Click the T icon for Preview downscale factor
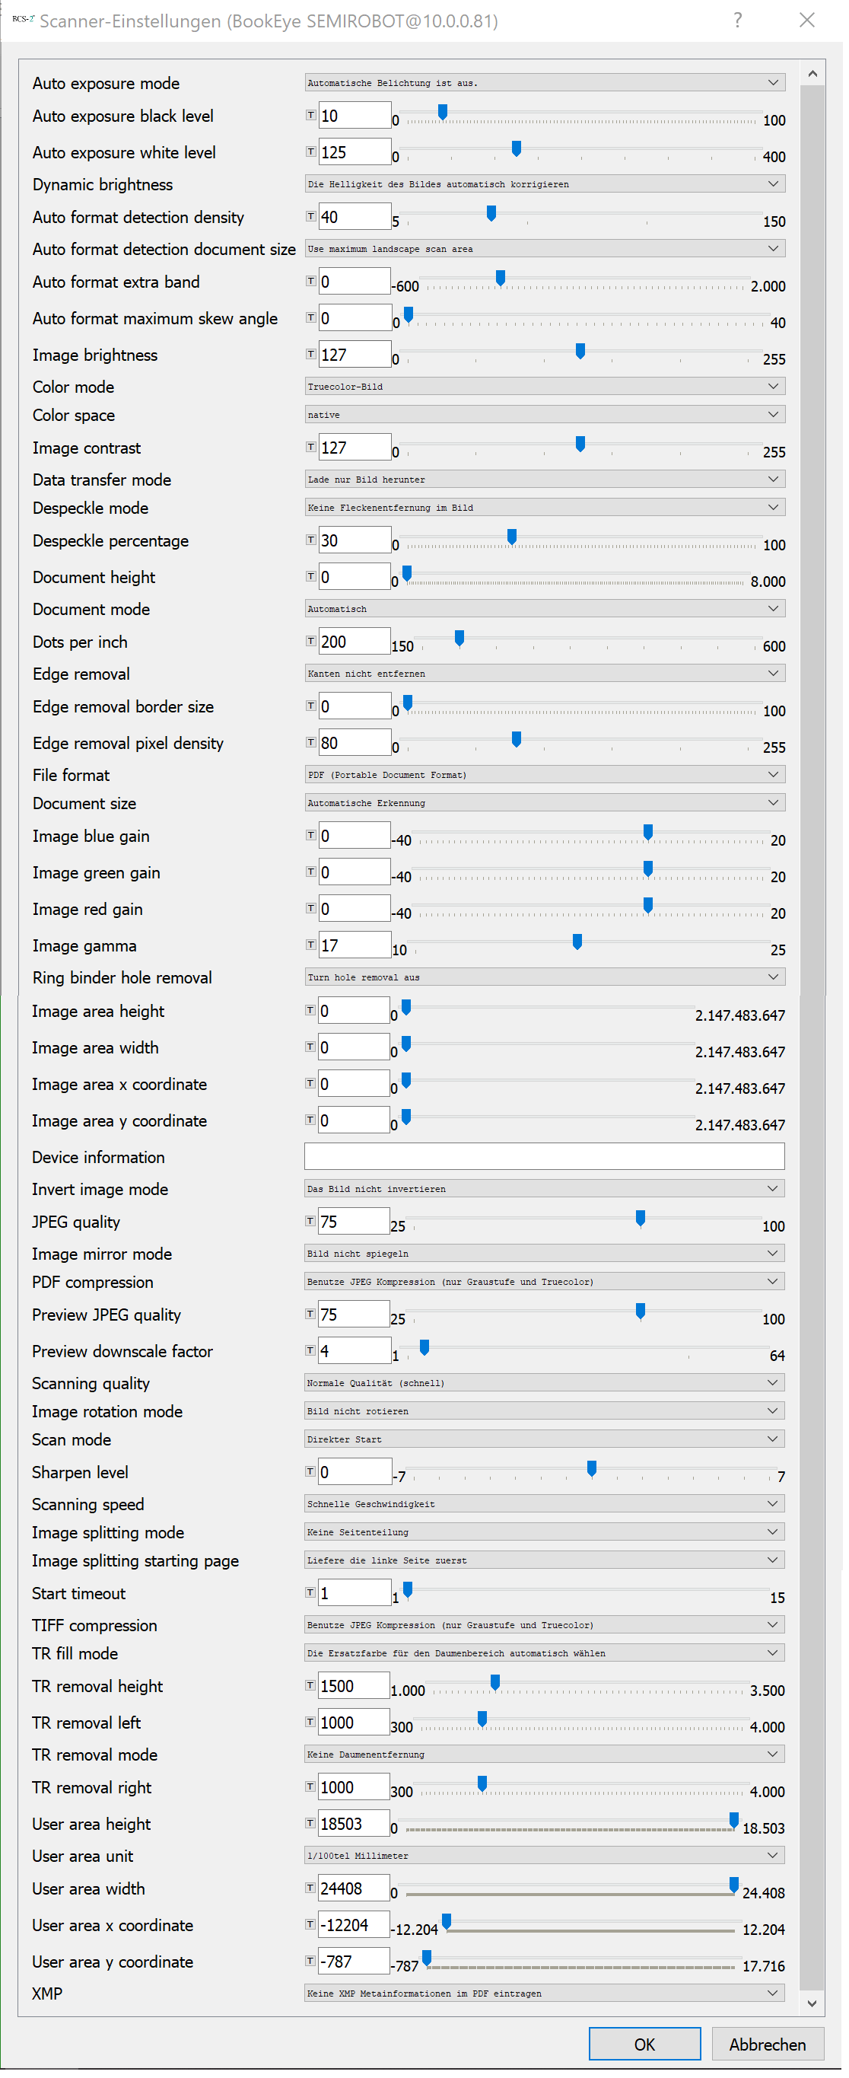The width and height of the screenshot is (849, 2078). pos(310,1350)
